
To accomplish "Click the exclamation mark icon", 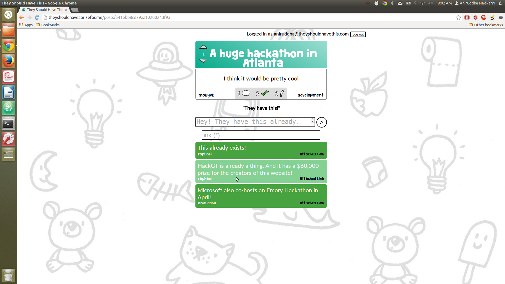I will click(x=282, y=93).
